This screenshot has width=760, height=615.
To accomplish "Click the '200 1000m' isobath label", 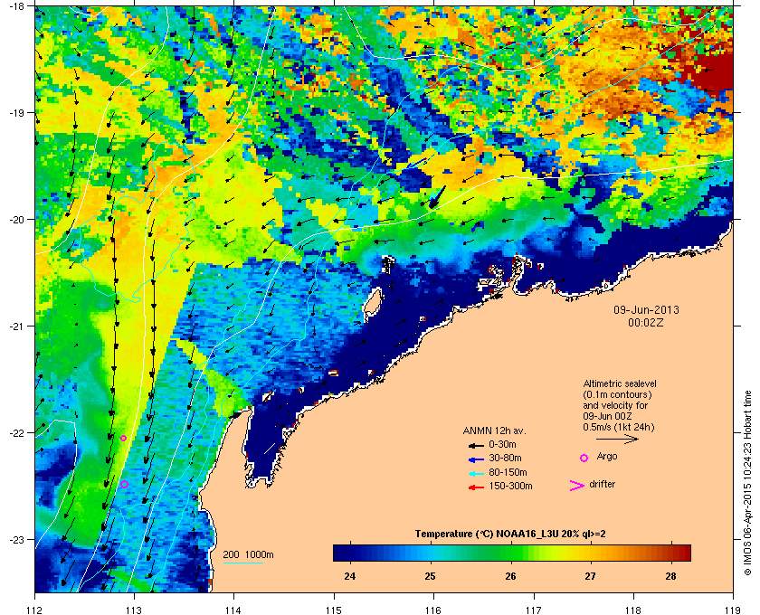I will [248, 555].
